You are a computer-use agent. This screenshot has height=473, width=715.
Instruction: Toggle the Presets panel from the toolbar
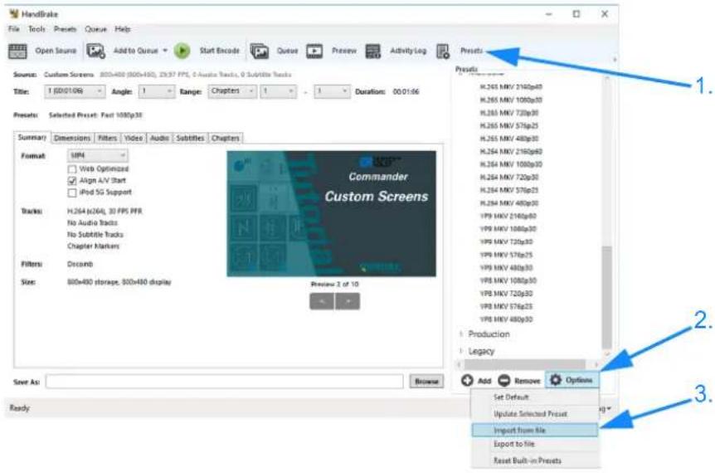point(460,51)
